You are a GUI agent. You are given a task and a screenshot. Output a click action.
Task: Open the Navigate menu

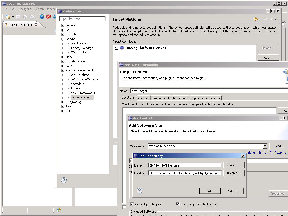[25, 9]
